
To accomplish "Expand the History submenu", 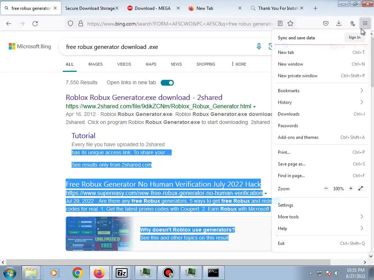I will (321, 102).
